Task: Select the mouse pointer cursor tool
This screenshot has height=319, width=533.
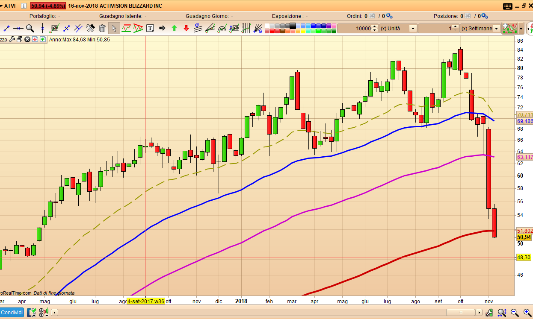Action: tap(114, 28)
